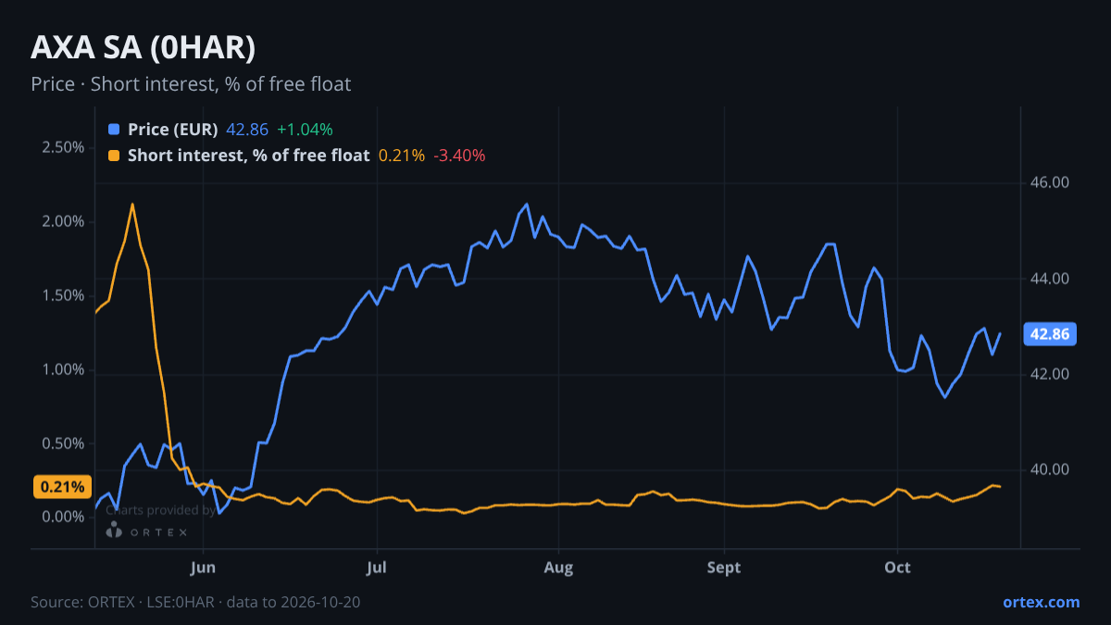
Task: Click the 40.00 right axis label
Action: tap(1050, 469)
